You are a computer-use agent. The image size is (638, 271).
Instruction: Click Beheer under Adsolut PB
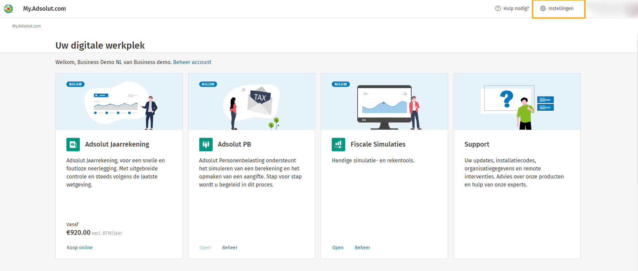pyautogui.click(x=230, y=248)
